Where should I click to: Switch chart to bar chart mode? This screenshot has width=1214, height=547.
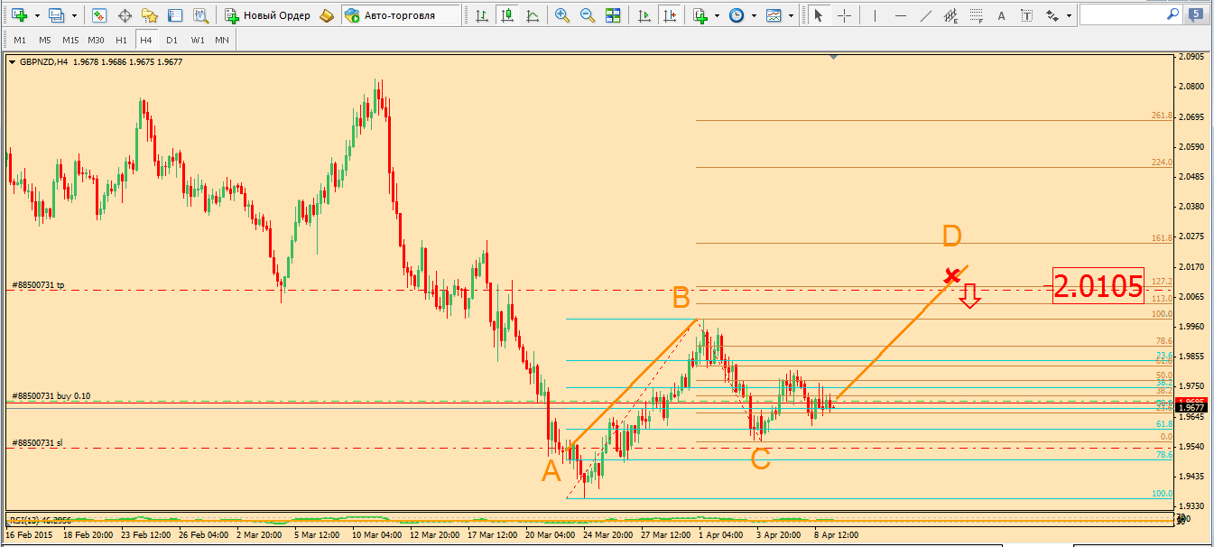coord(483,15)
